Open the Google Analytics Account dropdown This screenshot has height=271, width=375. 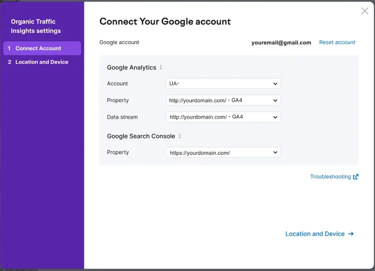(223, 84)
